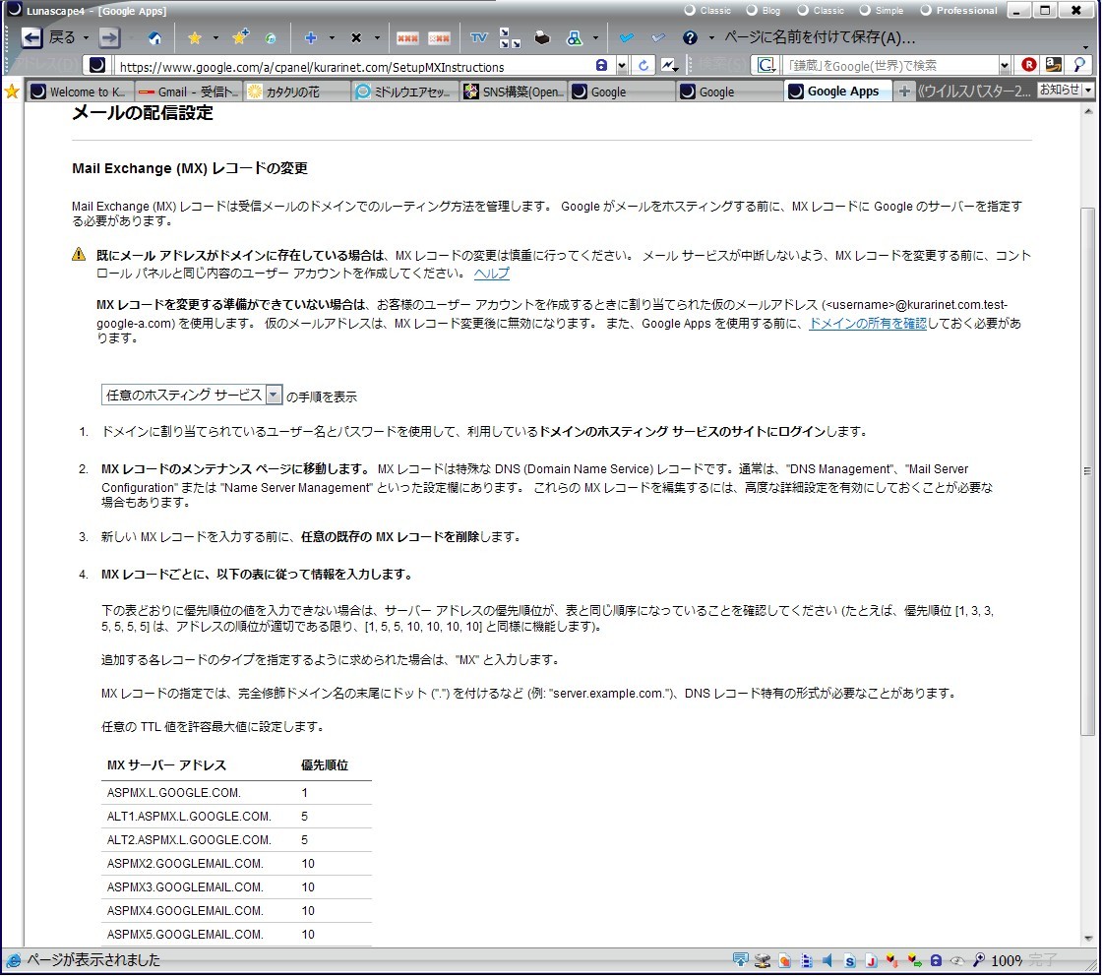
Task: Click the status bar image display icon
Action: tap(784, 961)
